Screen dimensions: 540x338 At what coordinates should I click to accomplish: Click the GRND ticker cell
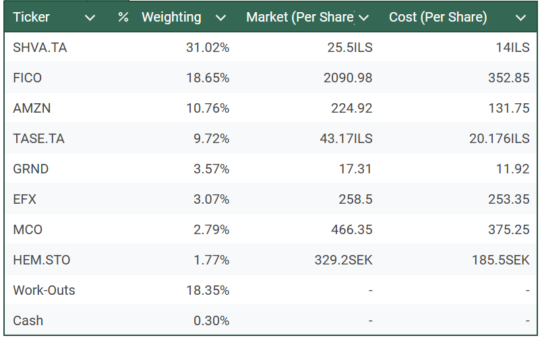pos(30,169)
